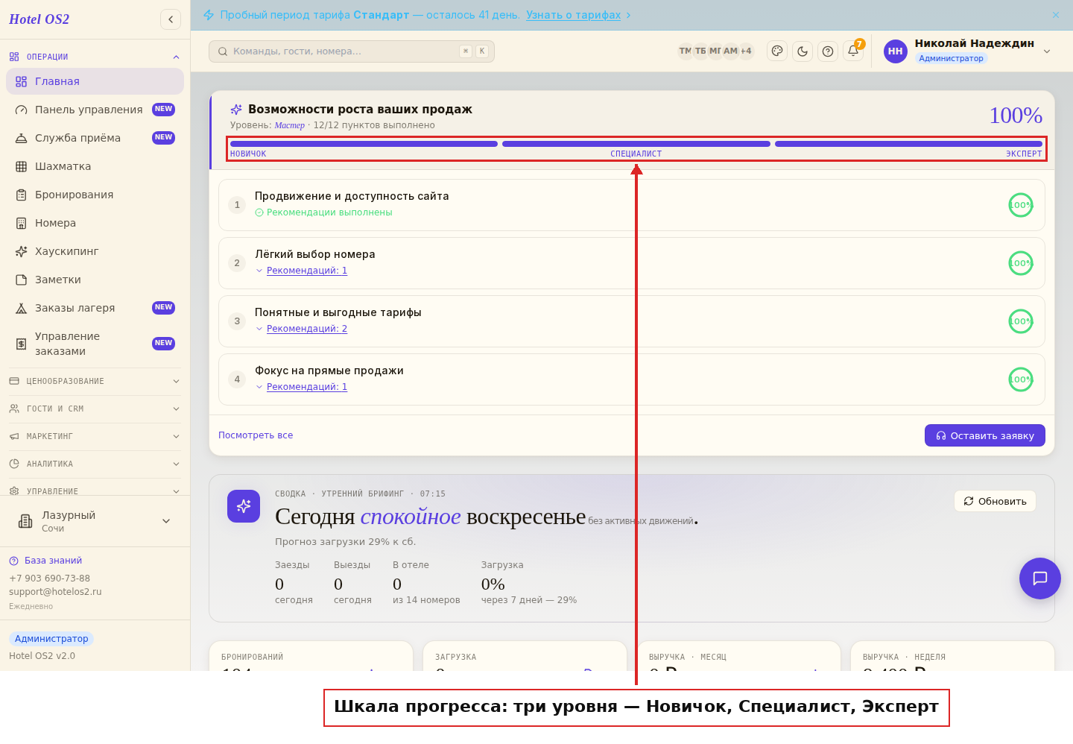
Task: Open the floating chat bubble button
Action: (1040, 579)
